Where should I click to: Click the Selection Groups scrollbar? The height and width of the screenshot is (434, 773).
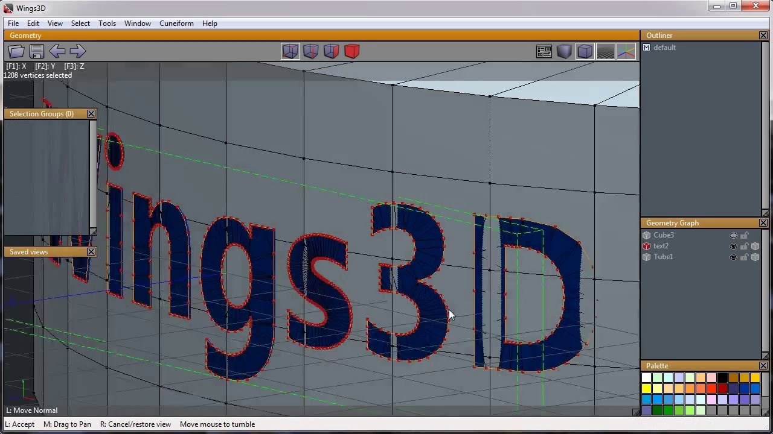pos(93,175)
